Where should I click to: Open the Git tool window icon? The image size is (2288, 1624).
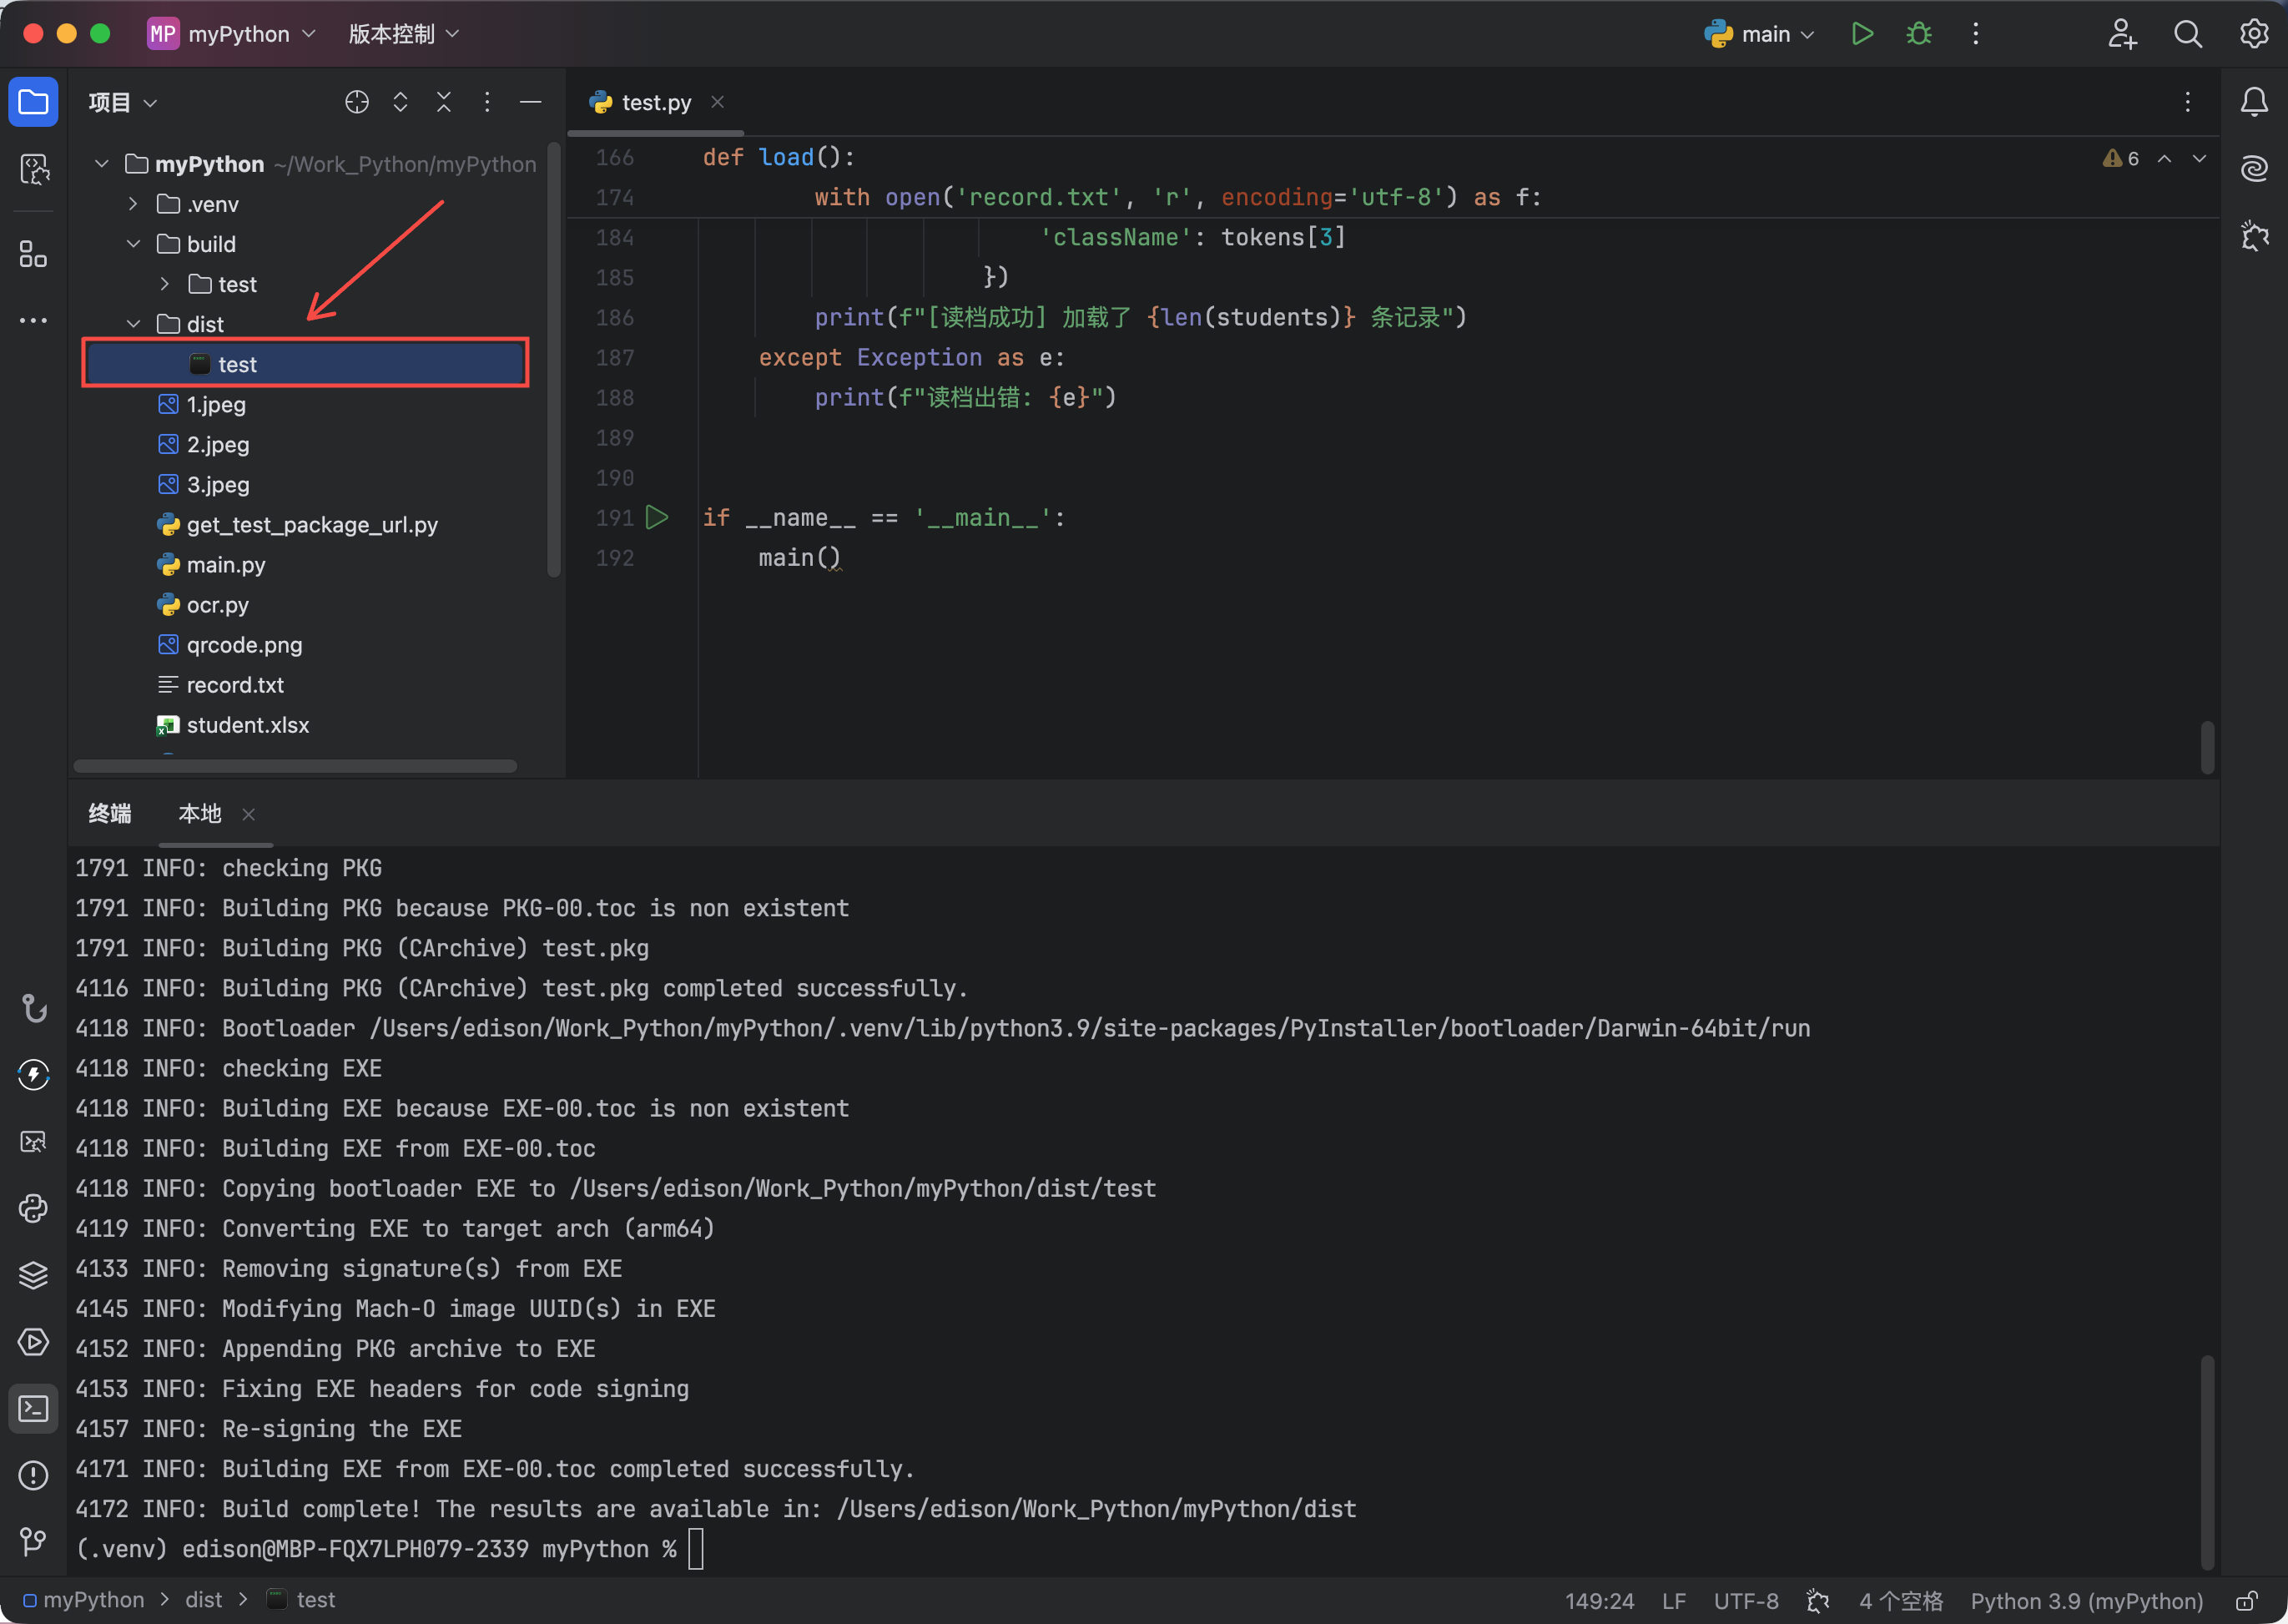[x=33, y=1541]
